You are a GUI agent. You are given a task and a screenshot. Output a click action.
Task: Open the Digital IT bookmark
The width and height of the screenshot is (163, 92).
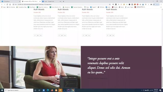tap(93, 7)
